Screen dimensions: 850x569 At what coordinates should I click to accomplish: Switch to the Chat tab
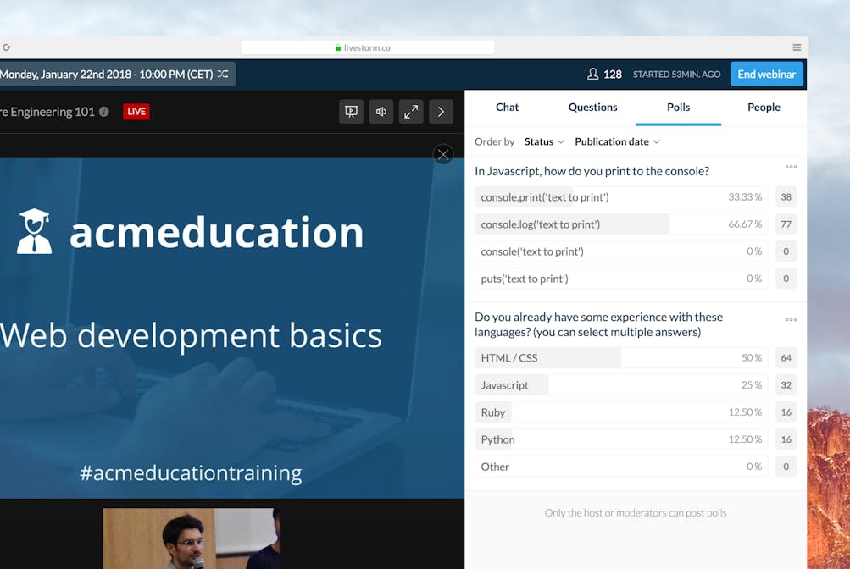[507, 108]
